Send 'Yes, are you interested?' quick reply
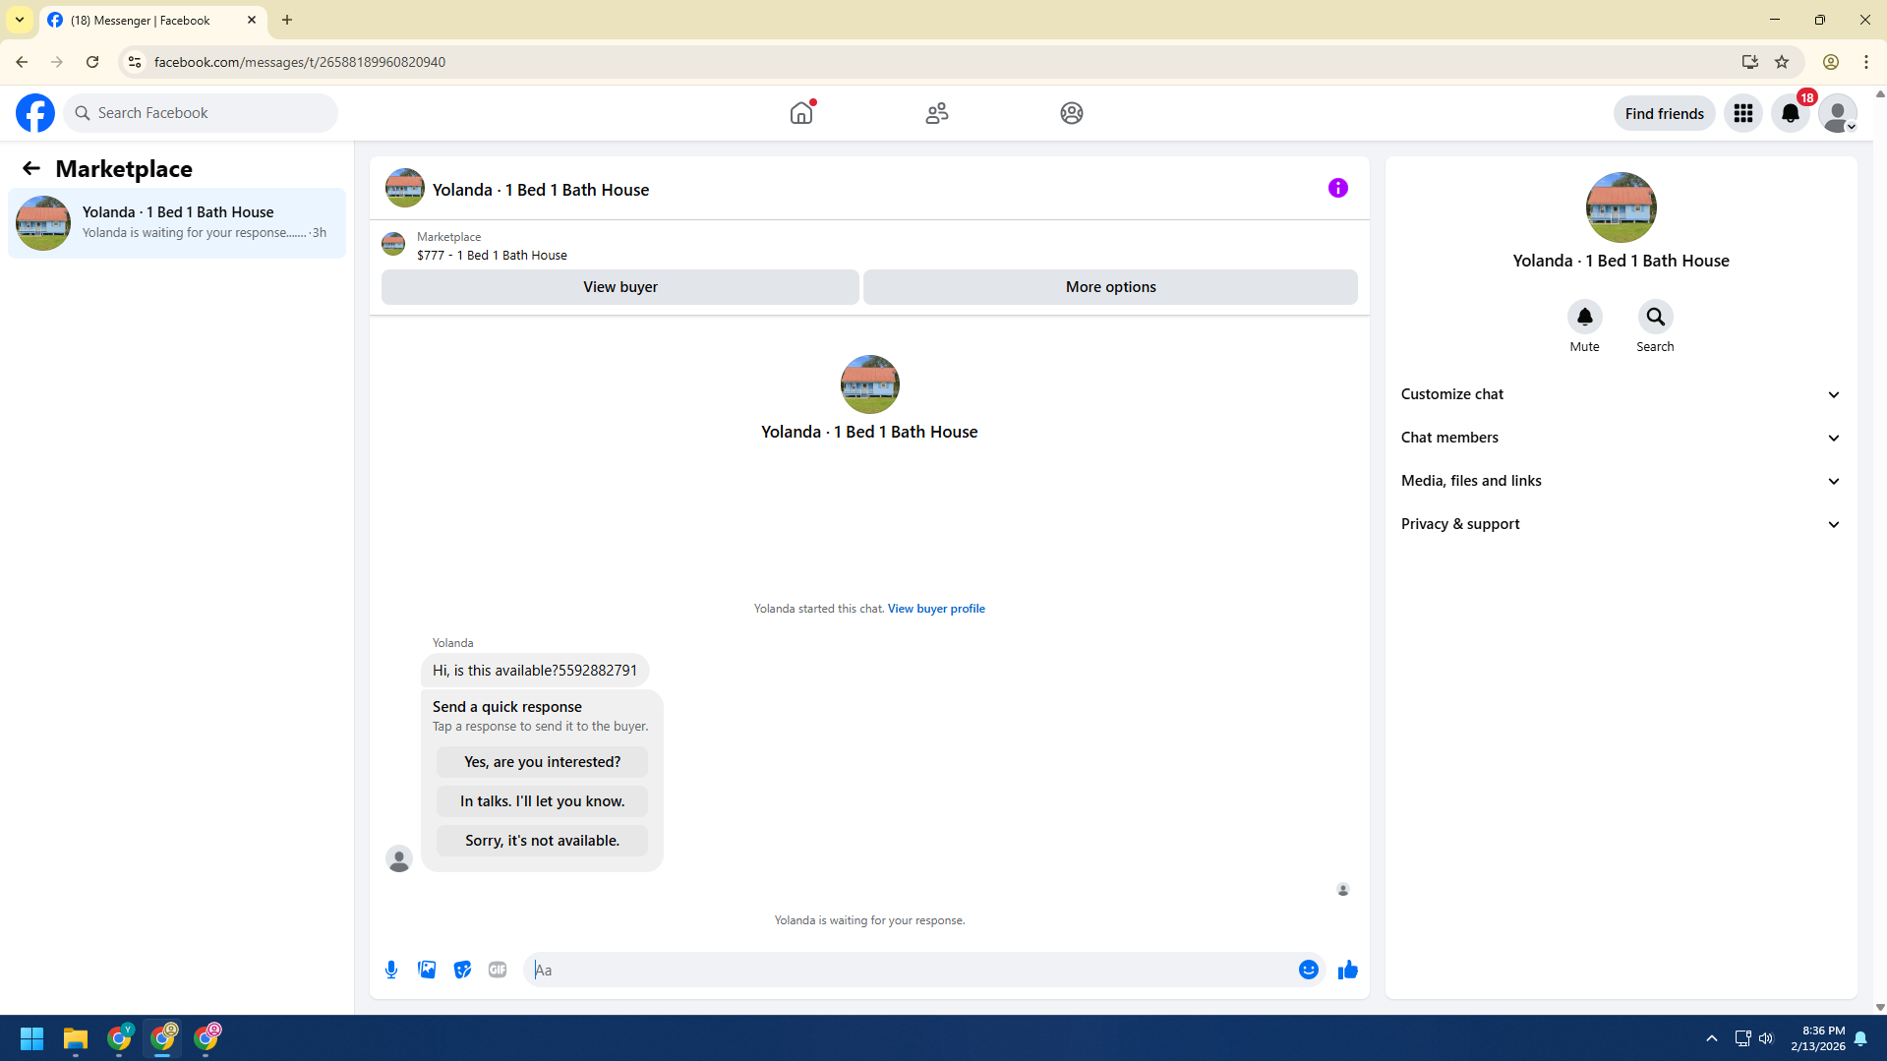The width and height of the screenshot is (1887, 1061). (542, 762)
